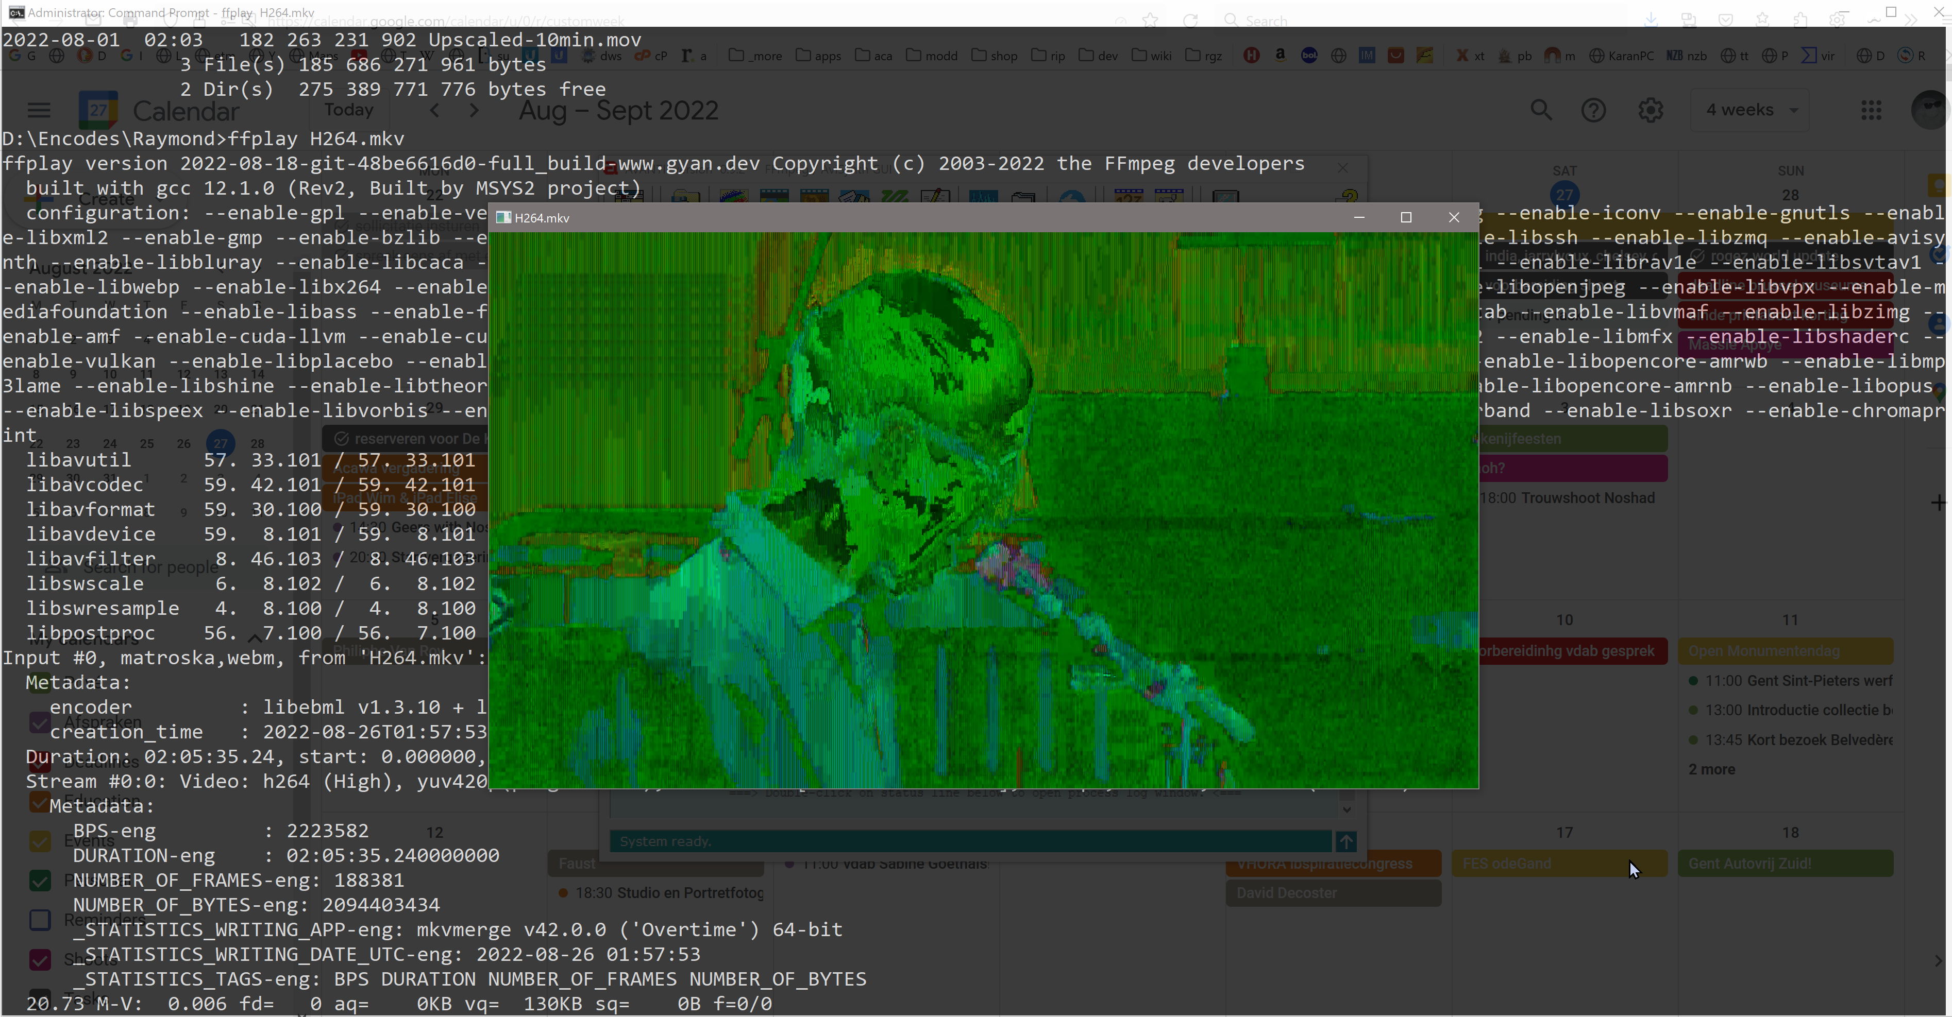Open the Support help question-mark icon
The image size is (1952, 1017).
click(x=1593, y=111)
